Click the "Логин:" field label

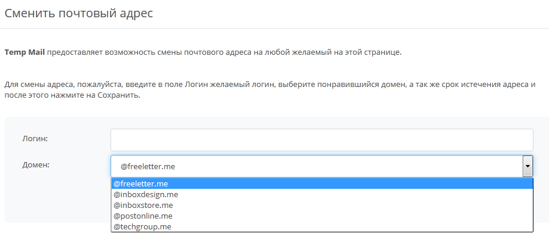(35, 138)
